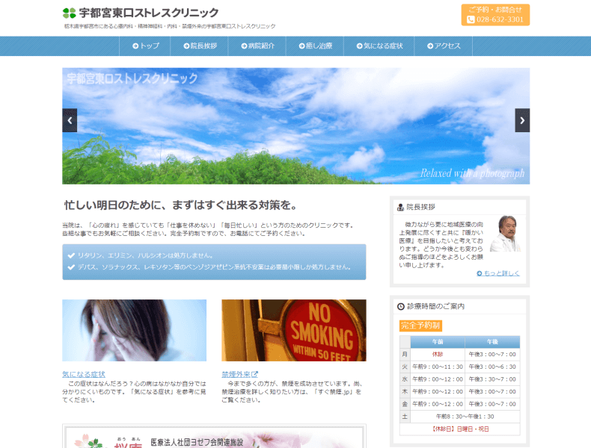The image size is (591, 448).
Task: Click the 午後3：00〜6：30 Tuesday cell
Action: pyautogui.click(x=492, y=367)
